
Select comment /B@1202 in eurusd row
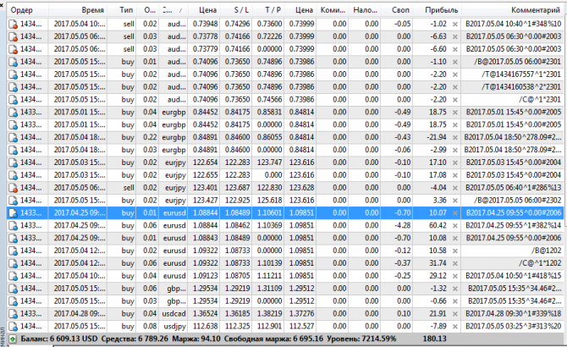tap(546, 251)
